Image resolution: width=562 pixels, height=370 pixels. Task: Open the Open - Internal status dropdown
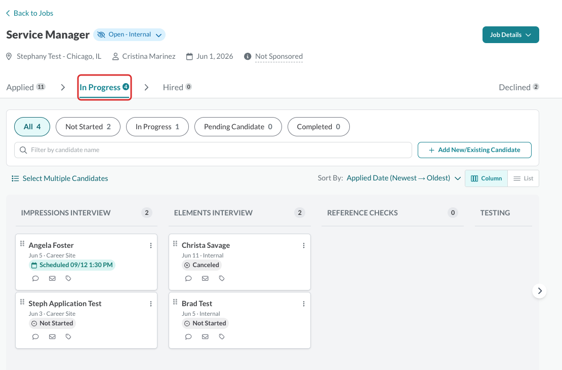click(x=130, y=34)
